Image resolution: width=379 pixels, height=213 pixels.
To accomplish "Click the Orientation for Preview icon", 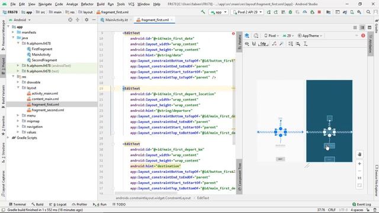I will tap(256, 35).
